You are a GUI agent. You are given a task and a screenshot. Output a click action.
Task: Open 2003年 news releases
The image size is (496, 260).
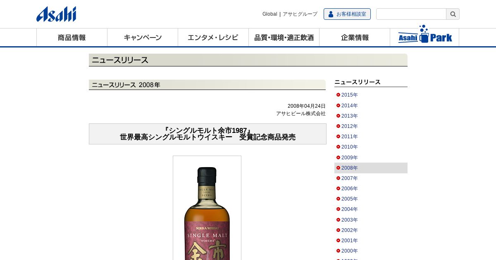coord(350,220)
